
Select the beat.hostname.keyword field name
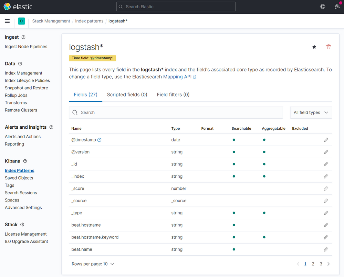coord(95,237)
